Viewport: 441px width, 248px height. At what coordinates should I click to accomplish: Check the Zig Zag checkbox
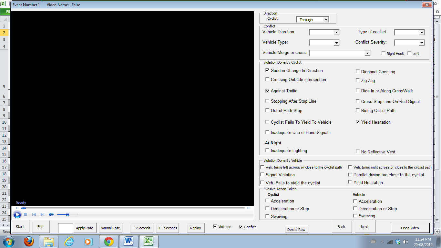click(358, 80)
